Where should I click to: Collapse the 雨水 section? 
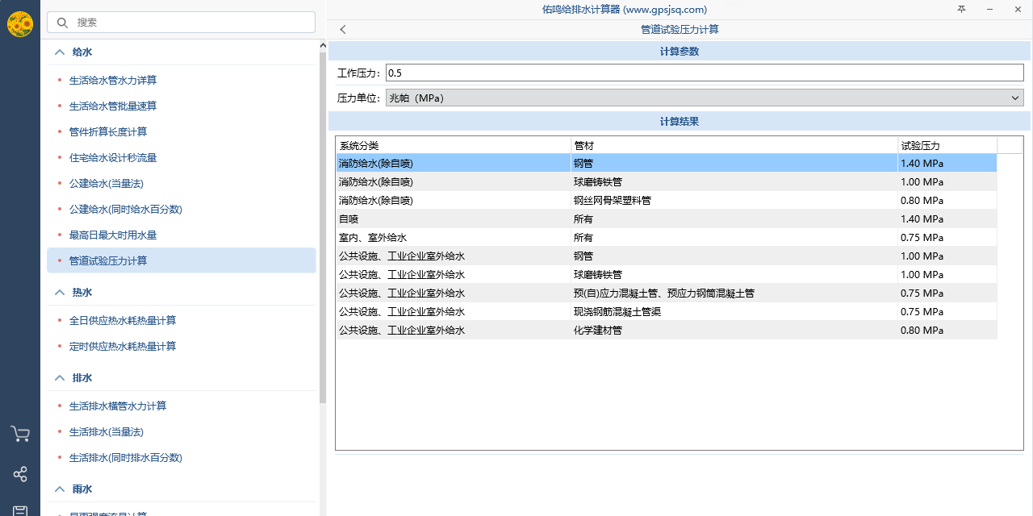pos(59,489)
